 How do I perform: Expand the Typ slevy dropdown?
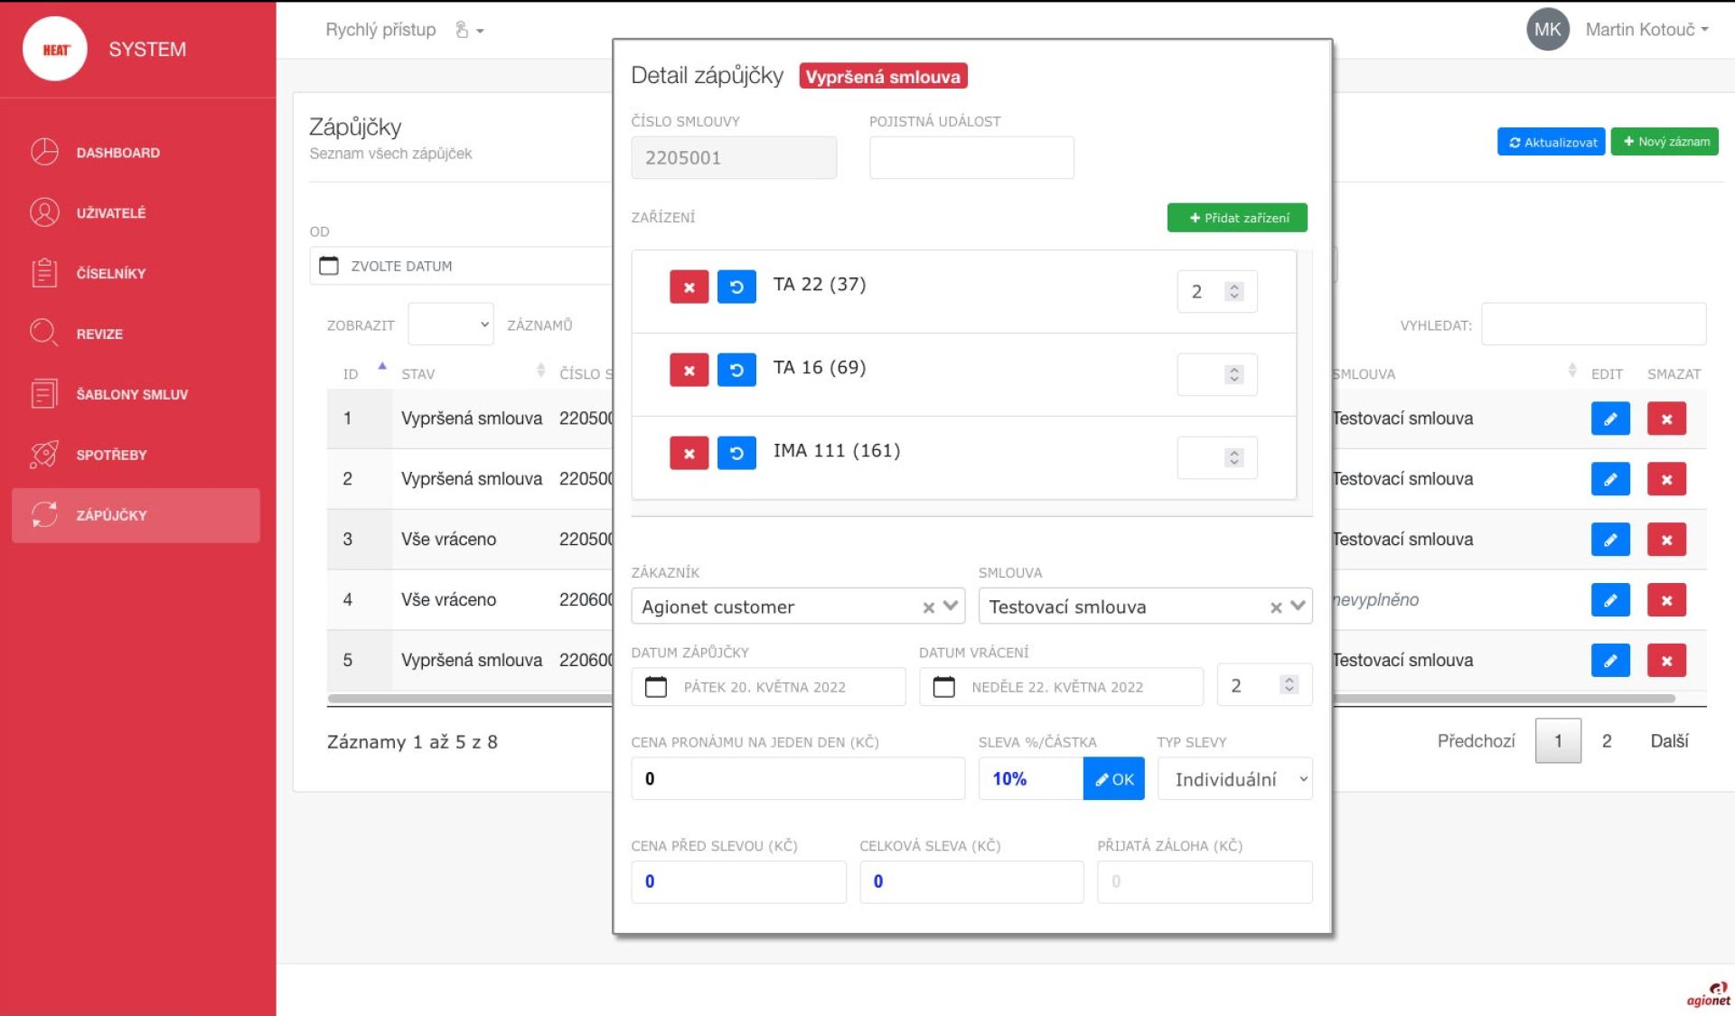tap(1232, 779)
